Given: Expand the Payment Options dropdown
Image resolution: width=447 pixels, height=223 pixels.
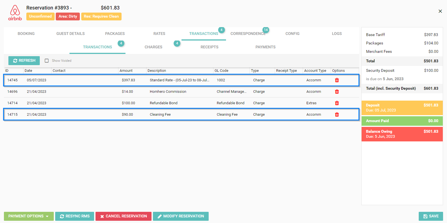Looking at the screenshot, I should (29, 216).
